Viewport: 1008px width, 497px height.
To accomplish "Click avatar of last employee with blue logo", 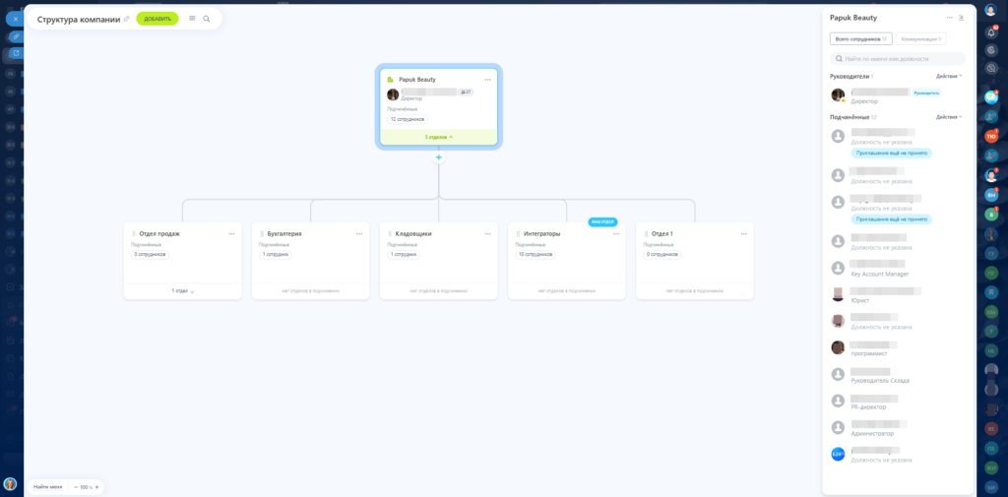I will tap(838, 454).
